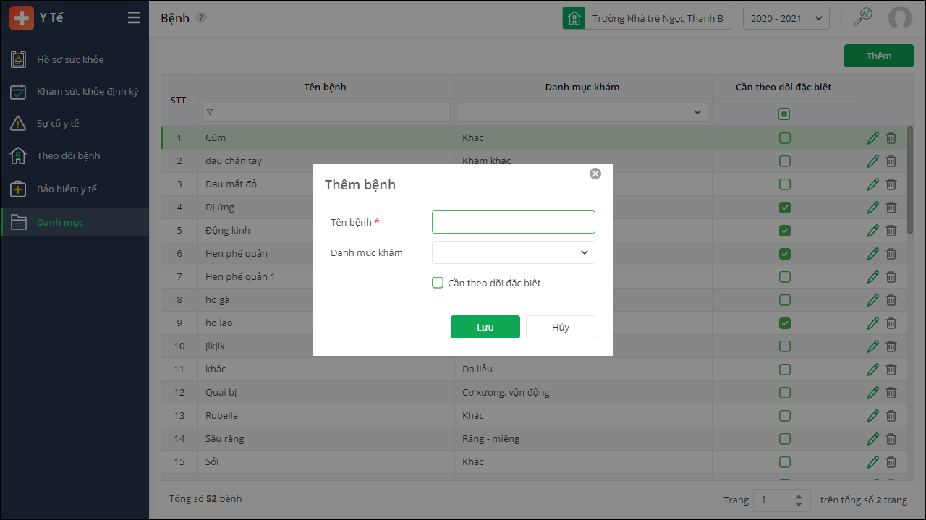Focus the Tên bệnh input field

[514, 222]
